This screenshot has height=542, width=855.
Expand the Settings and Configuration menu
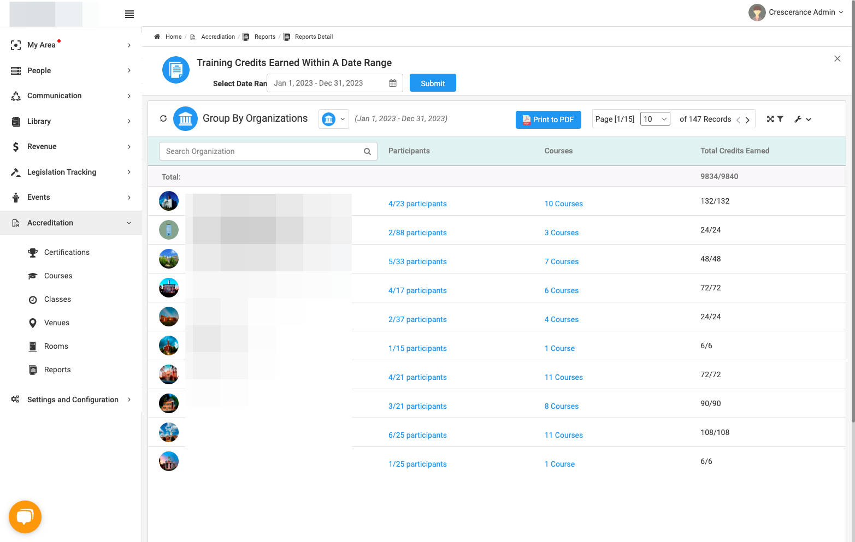[71, 400]
